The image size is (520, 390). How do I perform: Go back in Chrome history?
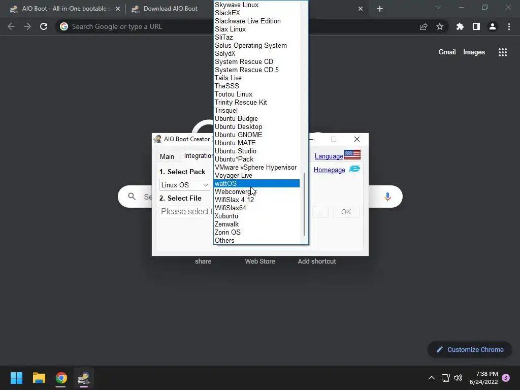click(11, 26)
